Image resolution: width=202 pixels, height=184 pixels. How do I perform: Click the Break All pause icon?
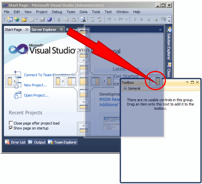pyautogui.click(x=149, y=20)
